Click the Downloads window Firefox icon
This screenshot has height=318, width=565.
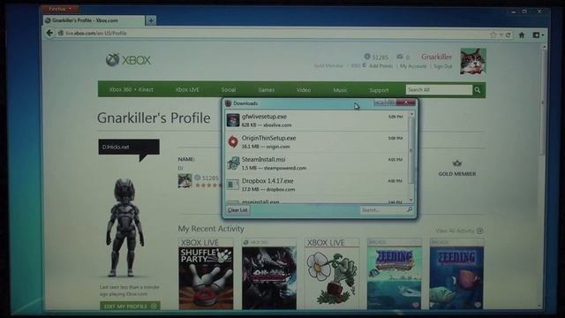point(228,103)
